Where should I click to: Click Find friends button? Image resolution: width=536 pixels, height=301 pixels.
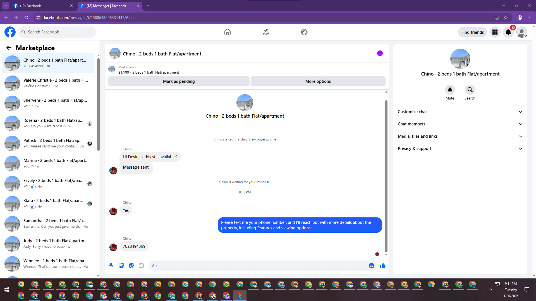click(x=473, y=32)
